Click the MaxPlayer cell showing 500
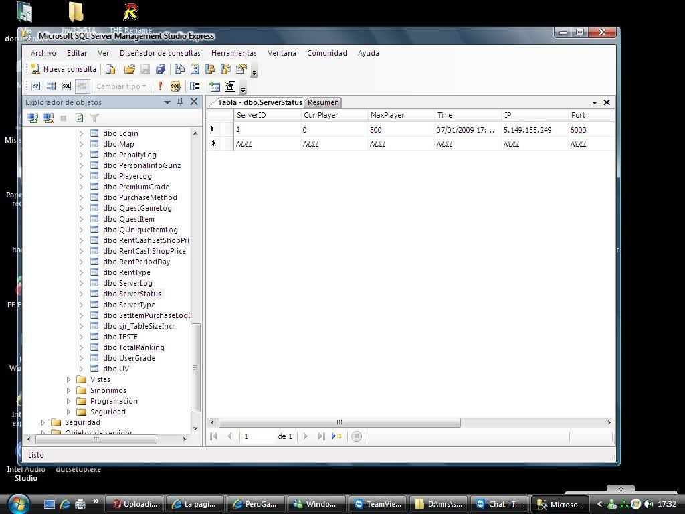The width and height of the screenshot is (685, 514). [x=401, y=130]
